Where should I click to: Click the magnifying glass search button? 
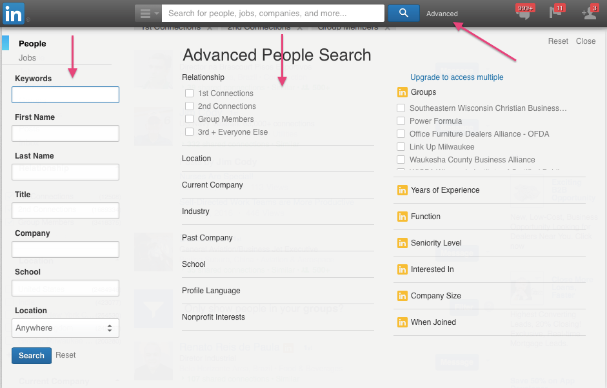tap(404, 13)
